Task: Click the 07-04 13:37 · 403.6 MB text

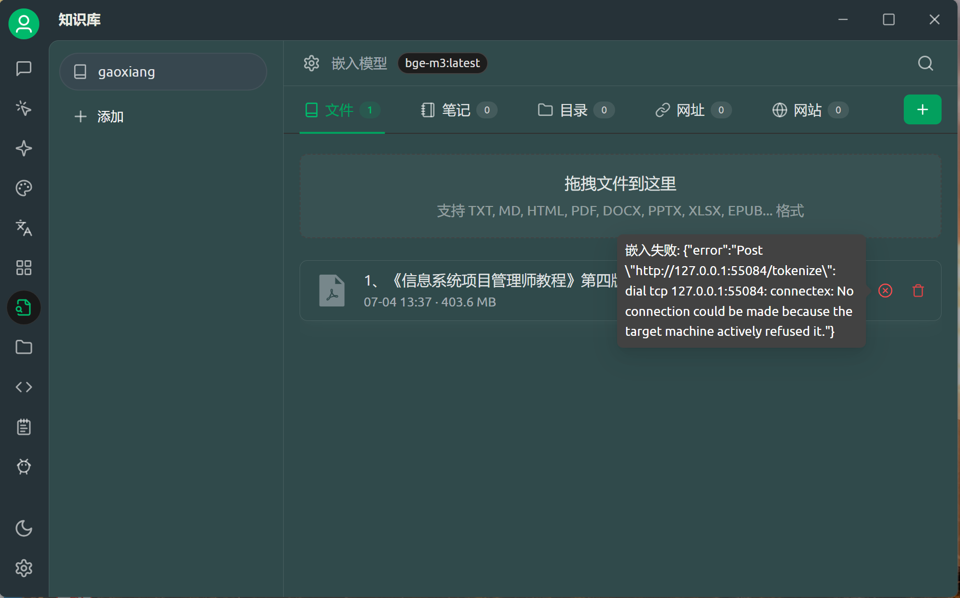Action: 430,302
